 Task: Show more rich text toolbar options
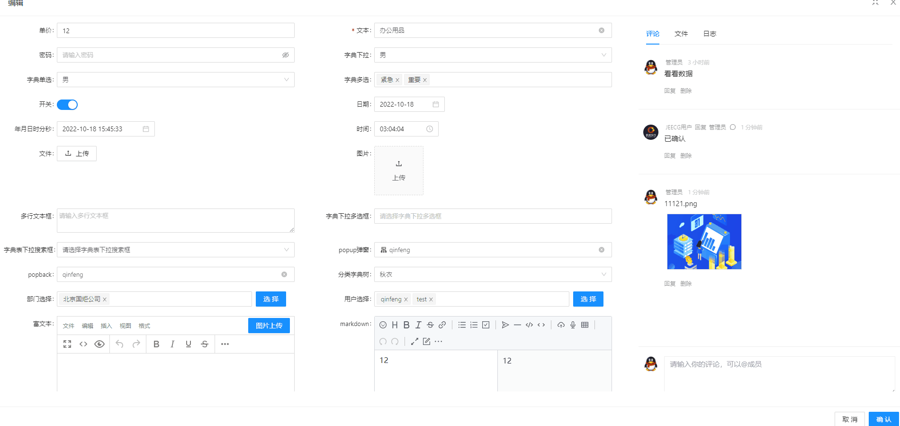point(225,344)
